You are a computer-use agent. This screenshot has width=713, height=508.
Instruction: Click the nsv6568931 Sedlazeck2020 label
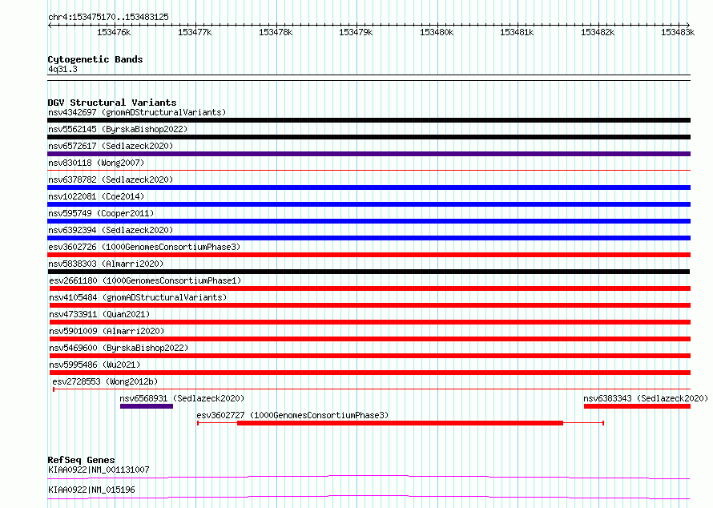click(x=182, y=398)
